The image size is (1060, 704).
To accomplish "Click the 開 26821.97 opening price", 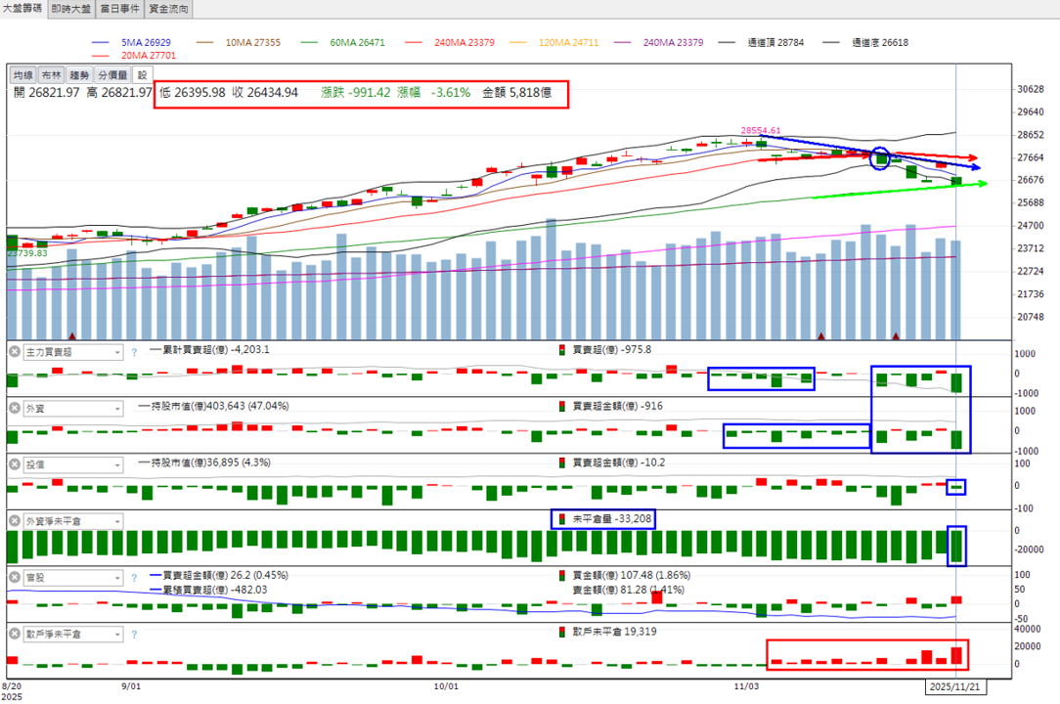I will (47, 92).
